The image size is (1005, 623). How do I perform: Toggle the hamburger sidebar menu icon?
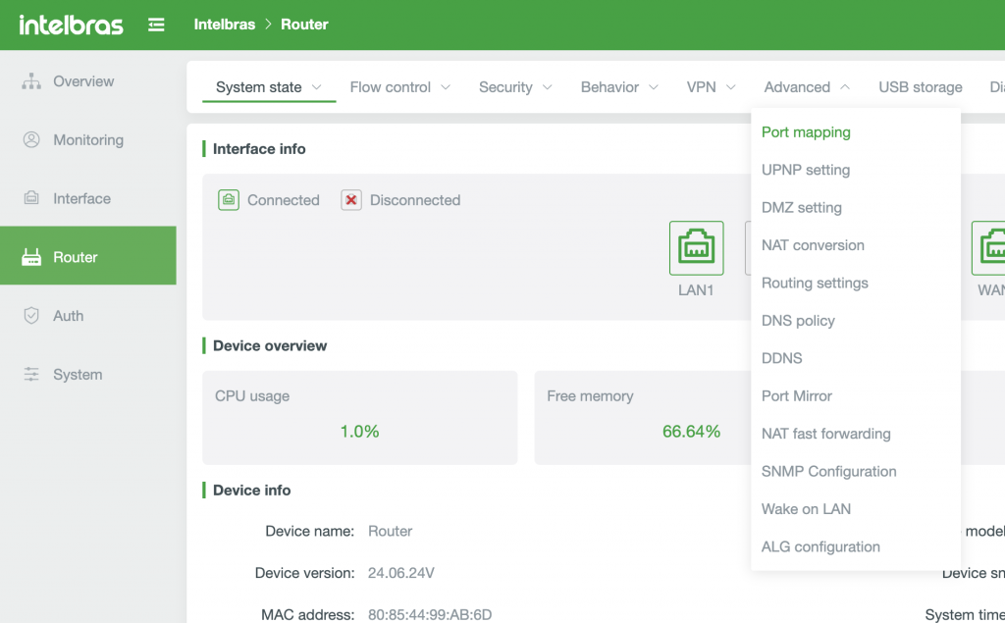click(x=156, y=25)
